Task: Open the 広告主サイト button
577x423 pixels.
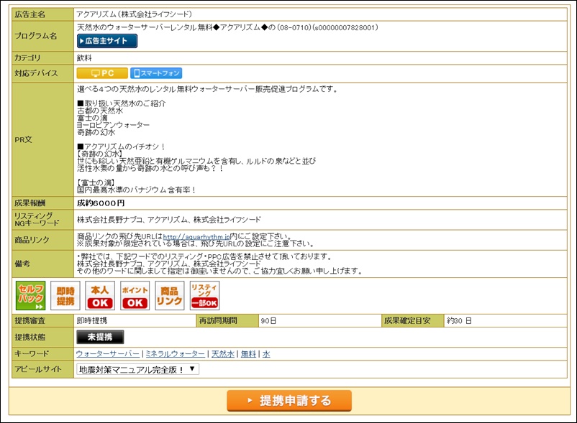Action: coord(107,41)
